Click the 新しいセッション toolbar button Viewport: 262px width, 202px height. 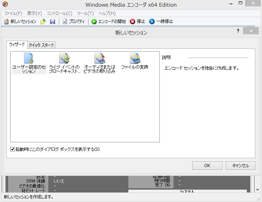[20, 22]
